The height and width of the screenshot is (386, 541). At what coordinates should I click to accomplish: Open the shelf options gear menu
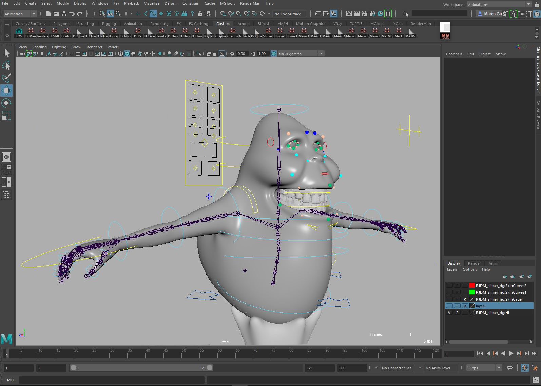[x=7, y=36]
